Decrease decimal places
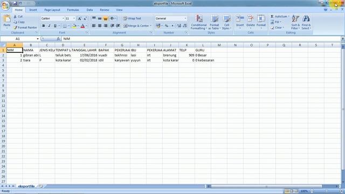The width and height of the screenshot is (345, 194). [x=185, y=26]
